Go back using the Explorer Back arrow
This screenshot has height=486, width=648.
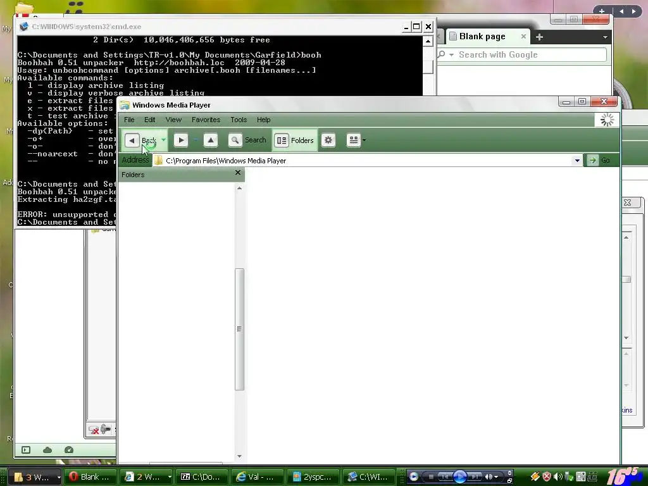click(x=132, y=140)
